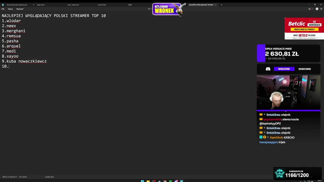This screenshot has width=324, height=182.
Task: Click the line '8.xayoo'
Action: pos(10,56)
